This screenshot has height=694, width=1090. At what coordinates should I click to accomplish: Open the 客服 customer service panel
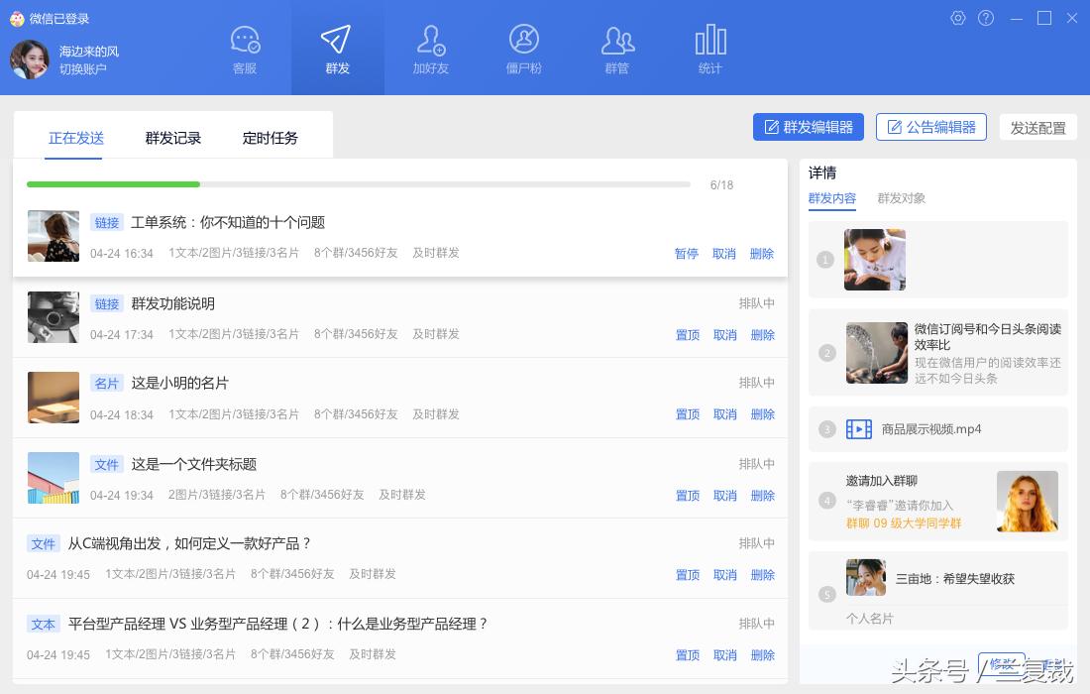[244, 48]
